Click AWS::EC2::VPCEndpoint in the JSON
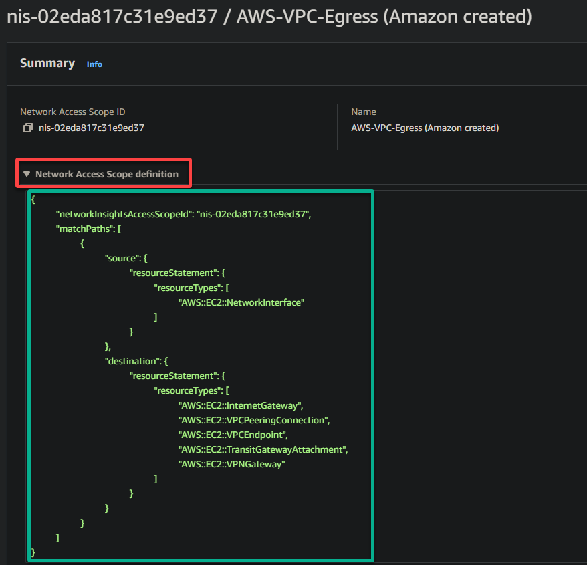Viewport: 587px width, 565px height. pos(233,435)
